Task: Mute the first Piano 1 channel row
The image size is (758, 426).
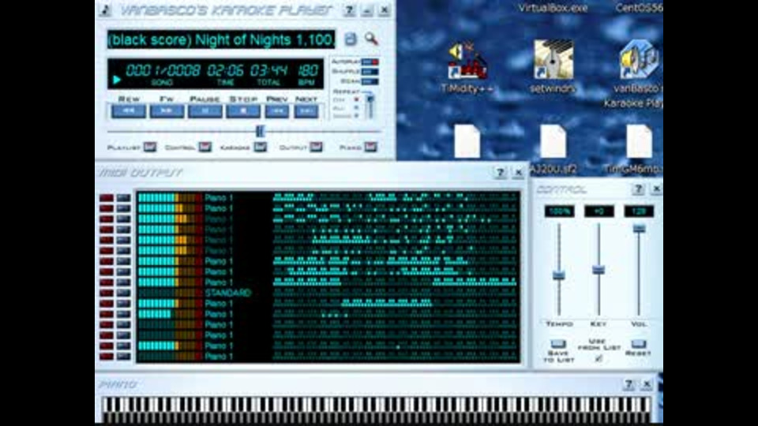Action: 107,197
